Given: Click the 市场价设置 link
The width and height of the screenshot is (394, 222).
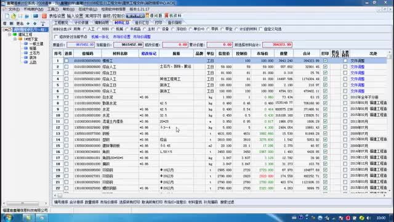Looking at the screenshot, I should click(122, 37).
